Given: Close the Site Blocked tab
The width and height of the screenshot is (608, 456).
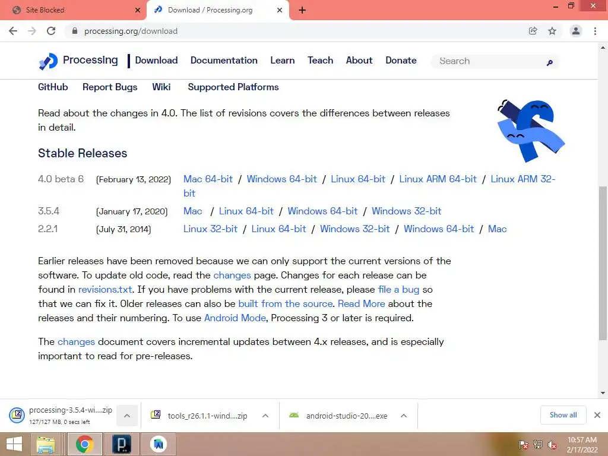Looking at the screenshot, I should pos(138,10).
